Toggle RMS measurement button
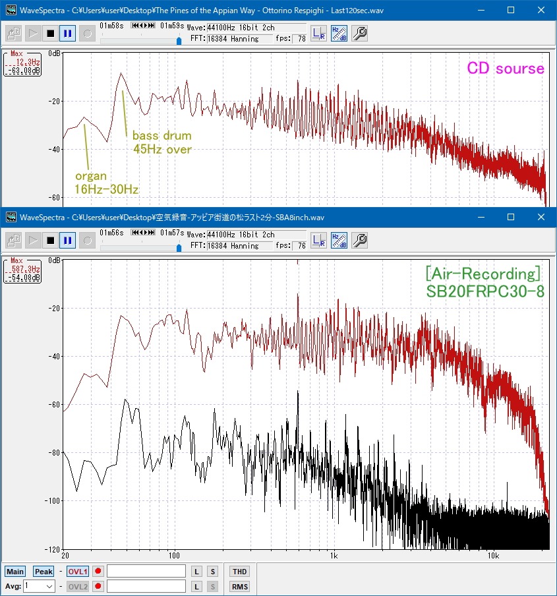The image size is (557, 596). click(x=240, y=587)
